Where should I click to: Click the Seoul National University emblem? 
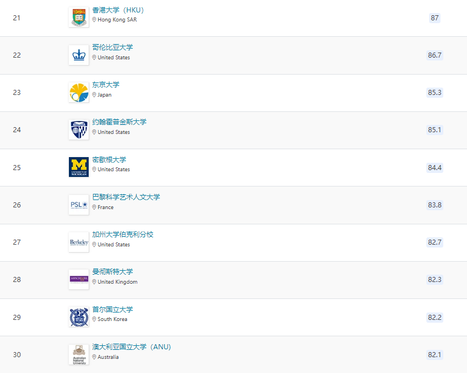coord(78,316)
